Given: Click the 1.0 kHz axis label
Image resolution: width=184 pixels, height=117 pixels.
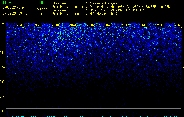Looking at the screenshot, I should click(x=2, y=53).
